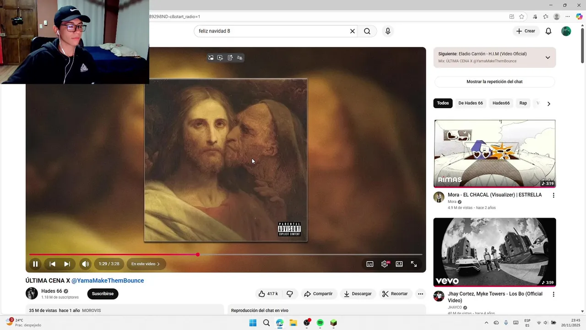Click the Compartir button
Screen dimensions: 586x330
point(319,294)
